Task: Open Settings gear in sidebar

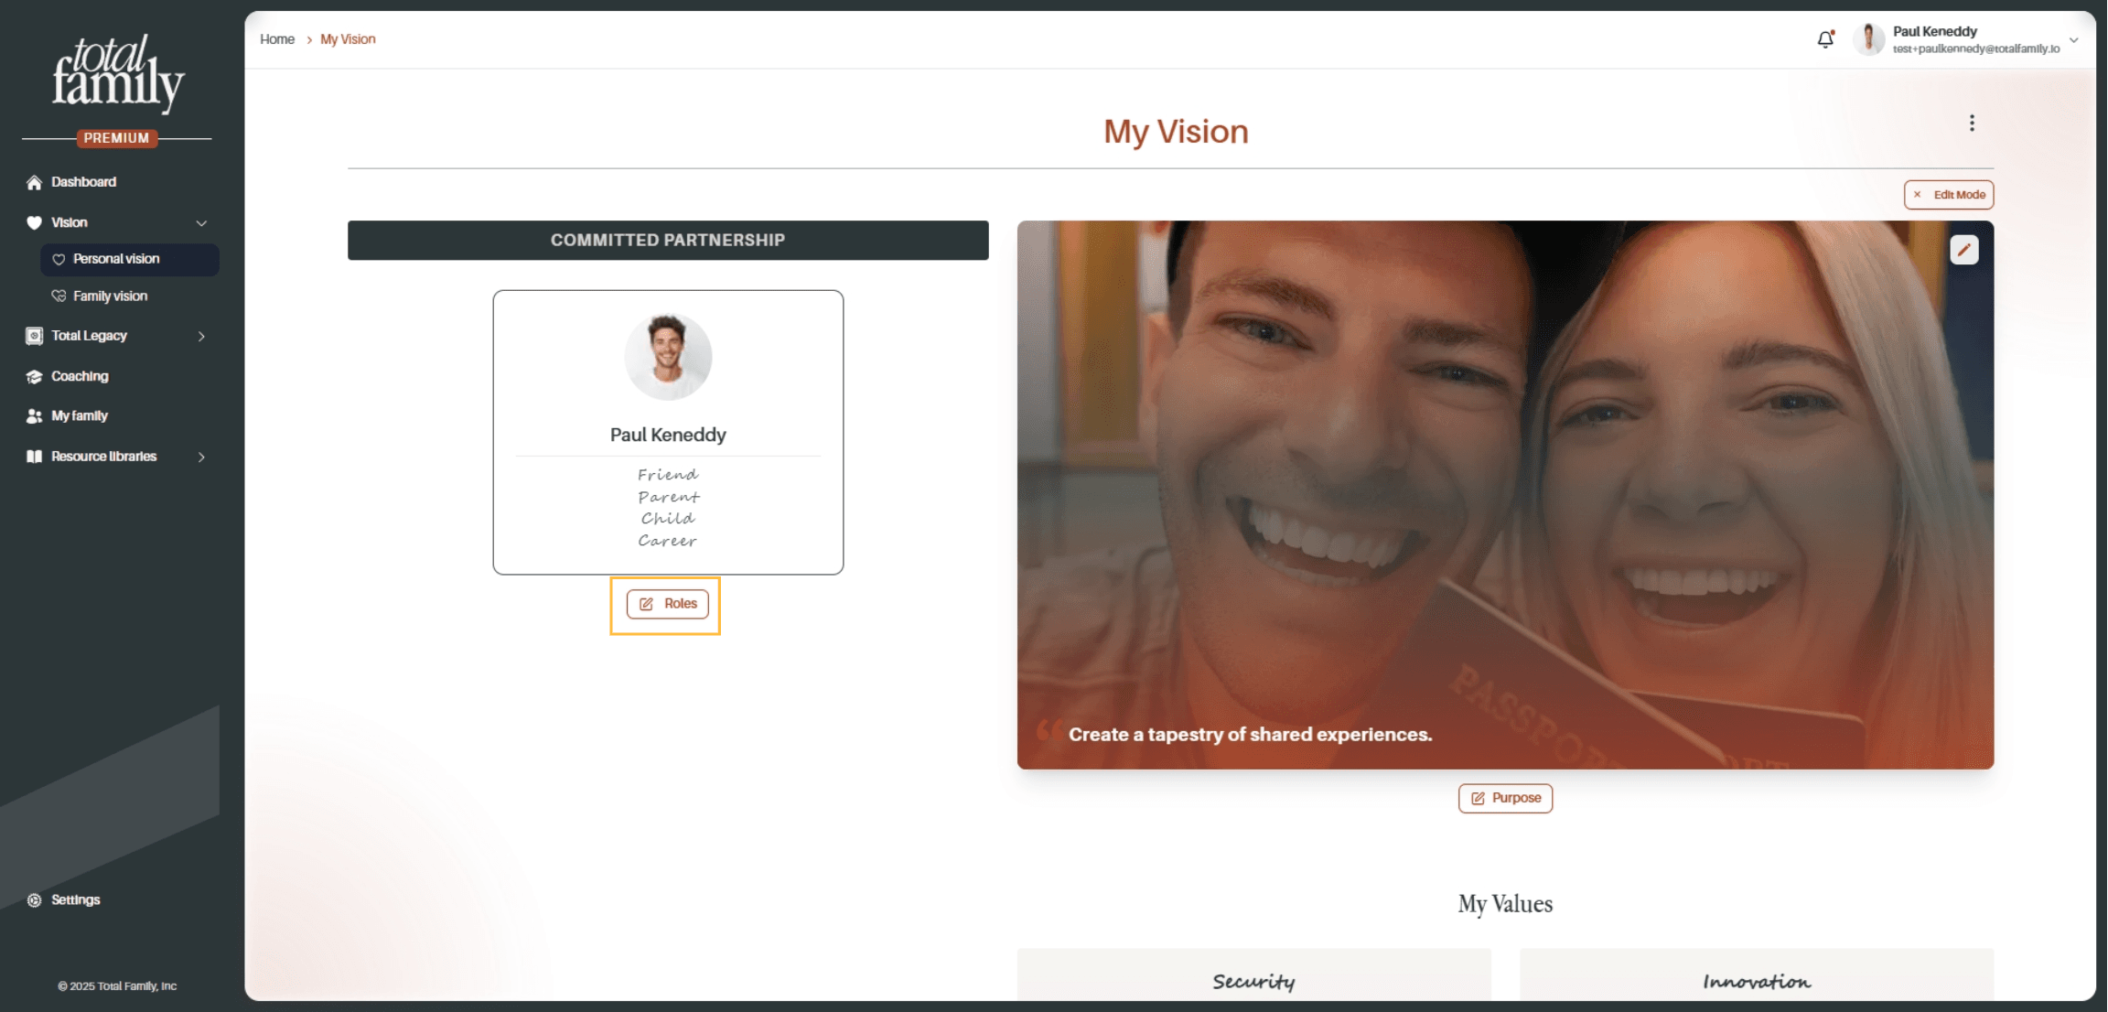Action: 35,900
